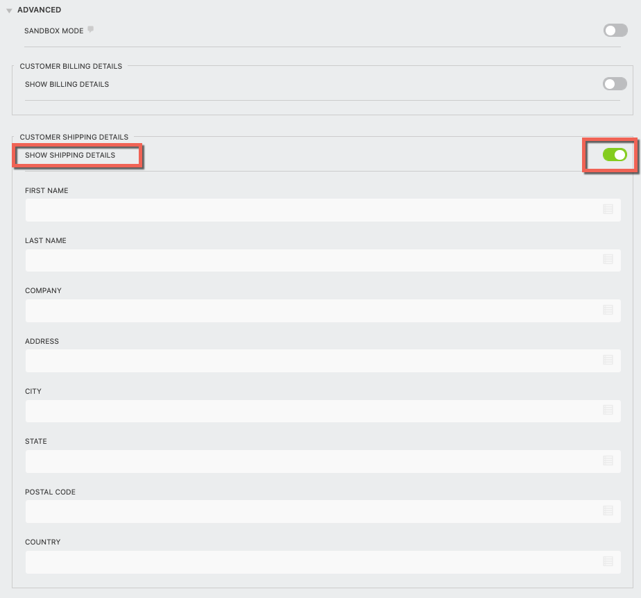641x598 pixels.
Task: Turn on the Show Billing Details switch
Action: tap(615, 84)
